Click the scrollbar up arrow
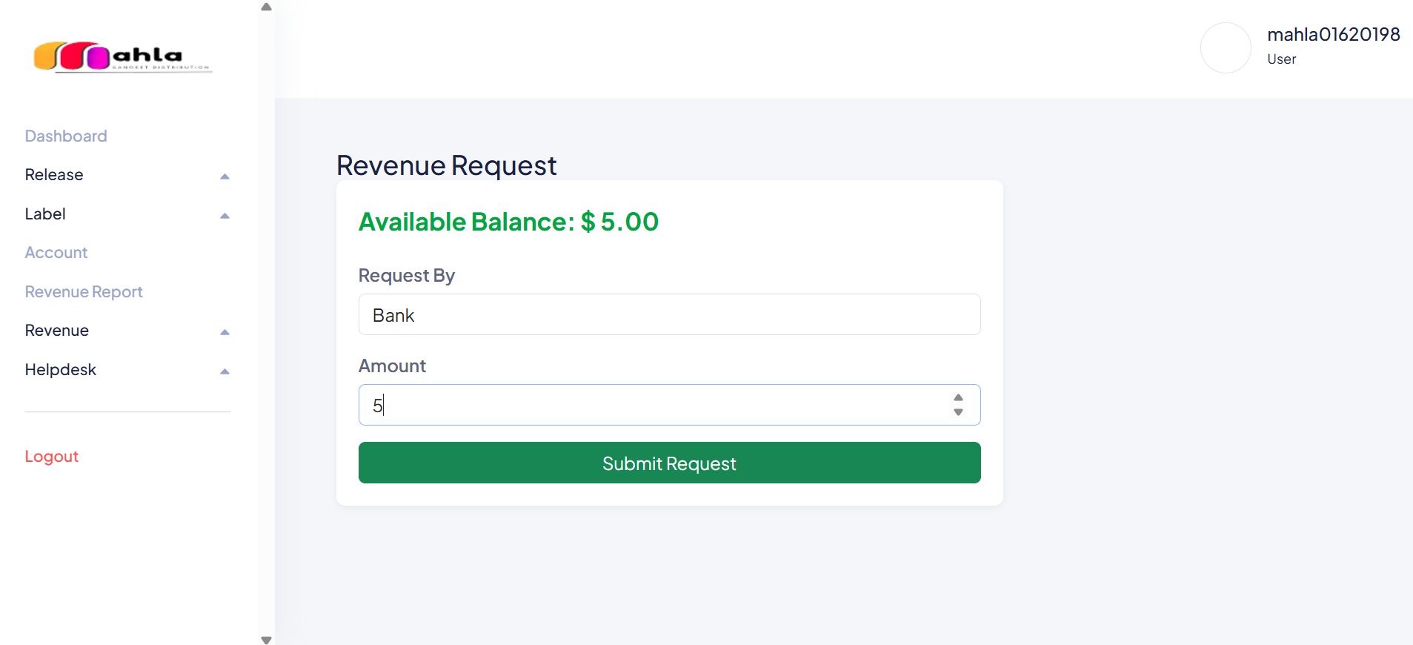Image resolution: width=1413 pixels, height=645 pixels. click(266, 6)
